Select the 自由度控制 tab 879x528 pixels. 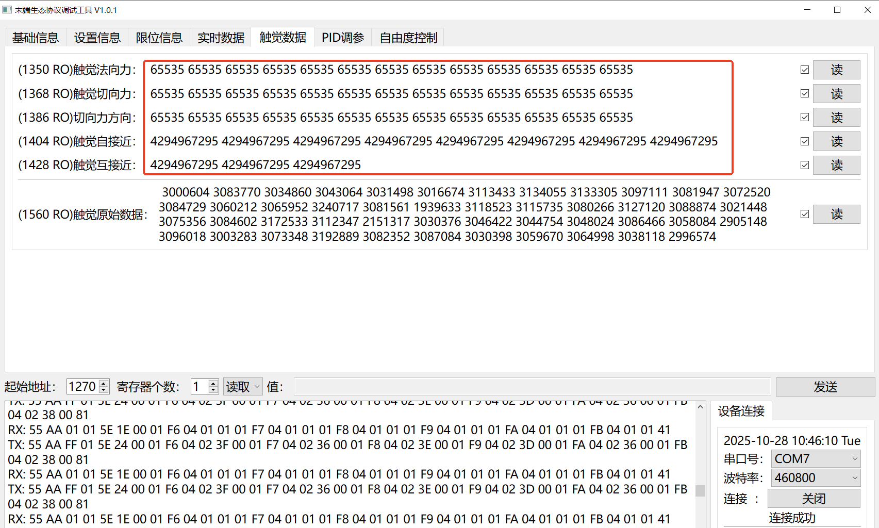[x=408, y=38]
